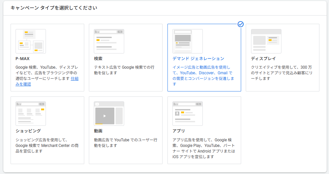This screenshot has width=329, height=174.
Task: Click the ディスプレイ campaign illustration
Action: pos(266,41)
